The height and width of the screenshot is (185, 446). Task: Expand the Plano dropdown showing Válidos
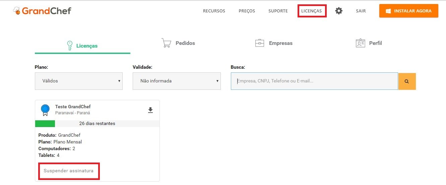79,81
